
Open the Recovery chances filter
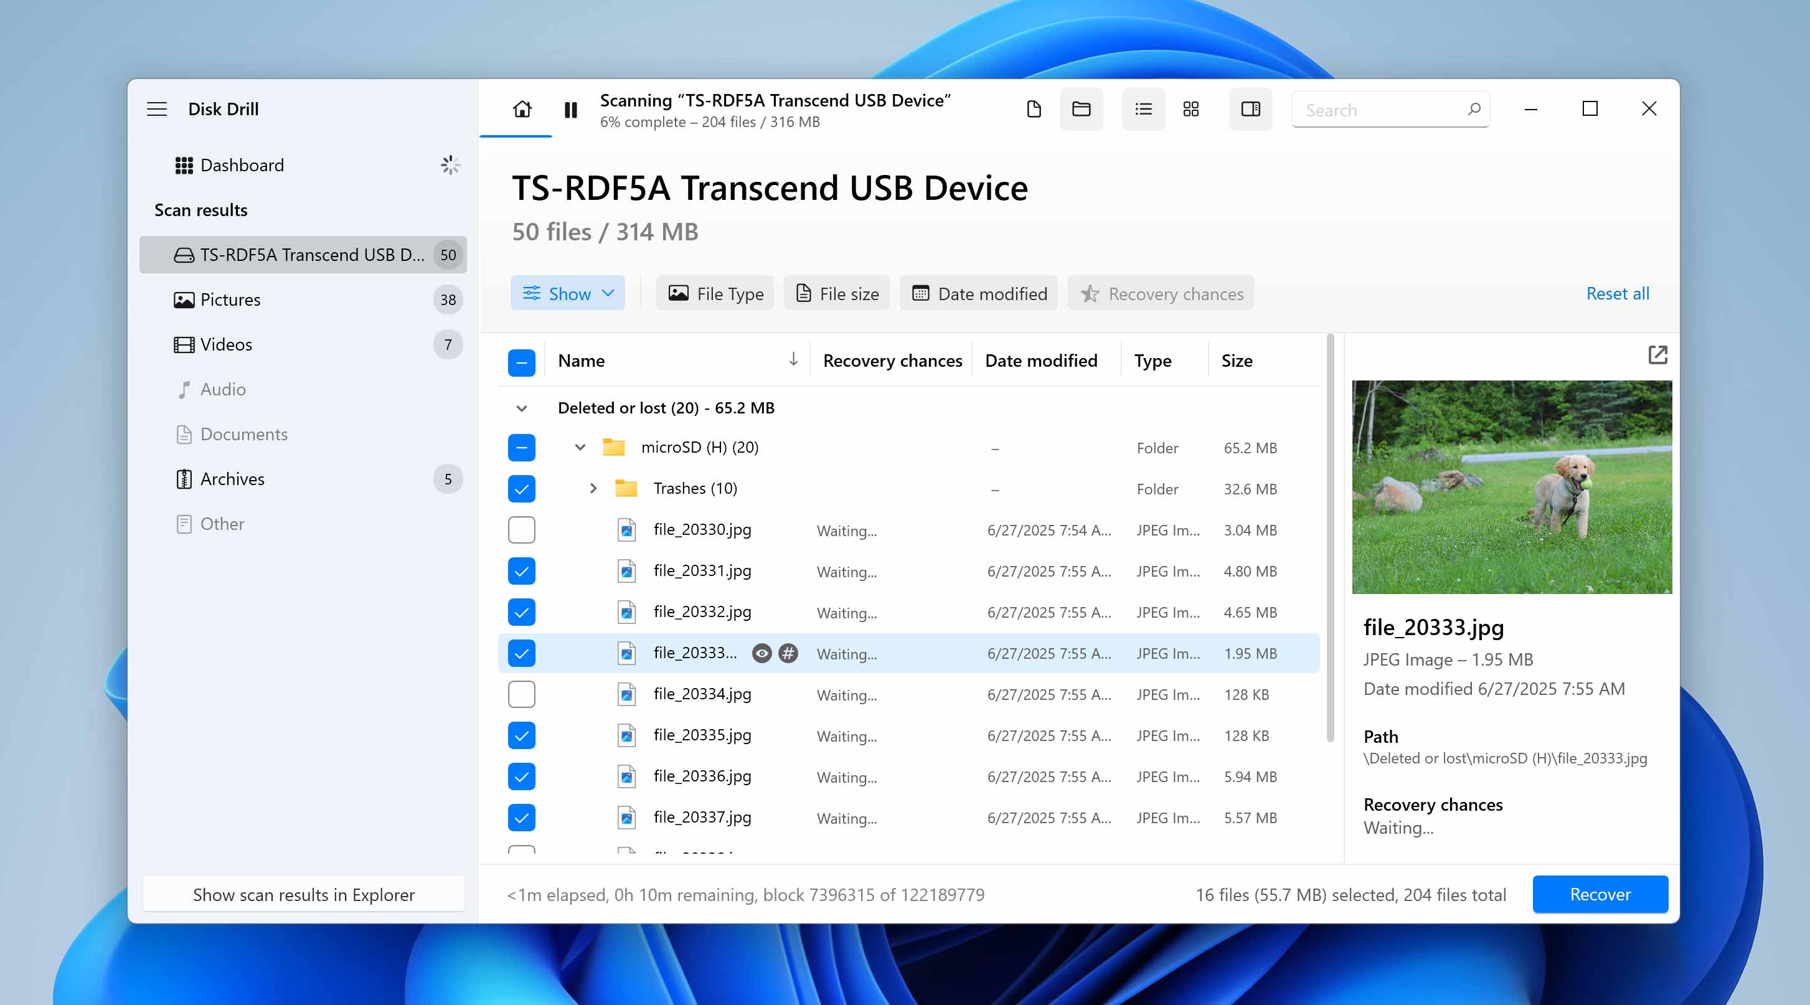tap(1161, 293)
